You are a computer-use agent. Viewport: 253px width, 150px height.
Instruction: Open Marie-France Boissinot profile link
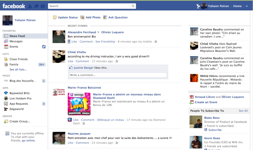point(84,88)
